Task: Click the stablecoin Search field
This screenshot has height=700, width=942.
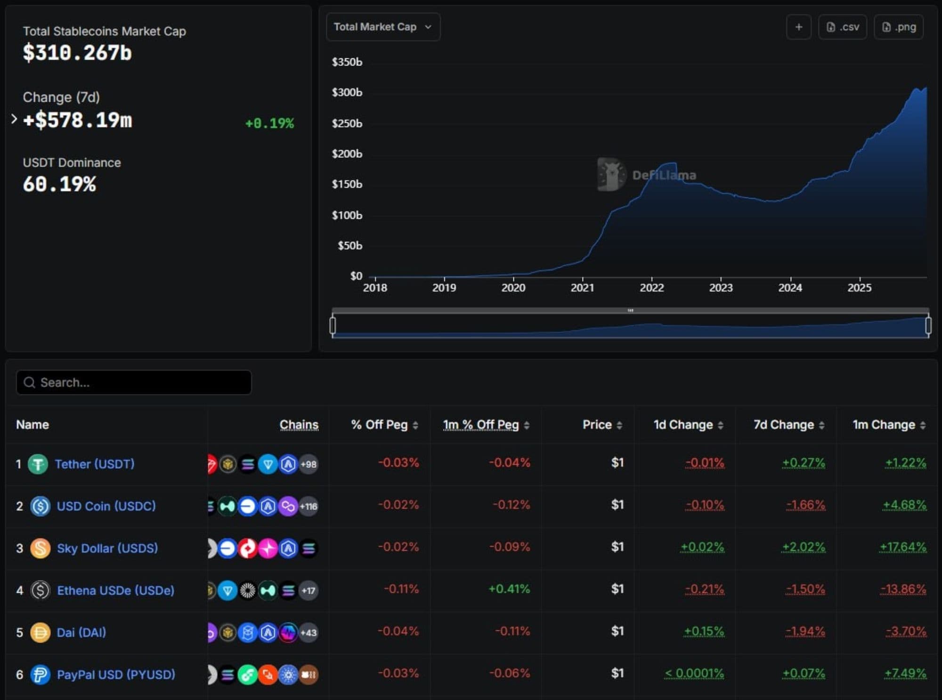Action: point(134,382)
